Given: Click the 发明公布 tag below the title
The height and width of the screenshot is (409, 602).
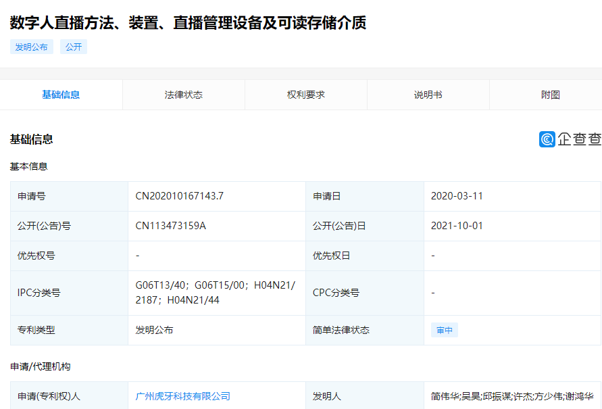Looking at the screenshot, I should click(x=32, y=47).
